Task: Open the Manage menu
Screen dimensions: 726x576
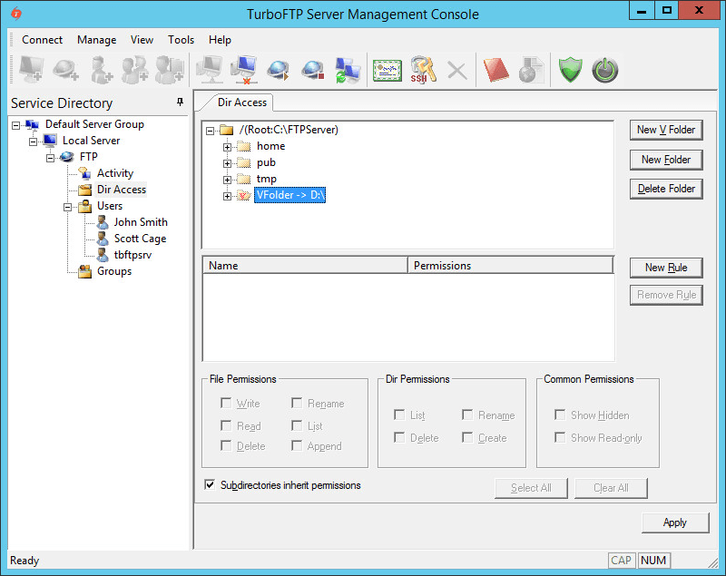Action: point(97,40)
